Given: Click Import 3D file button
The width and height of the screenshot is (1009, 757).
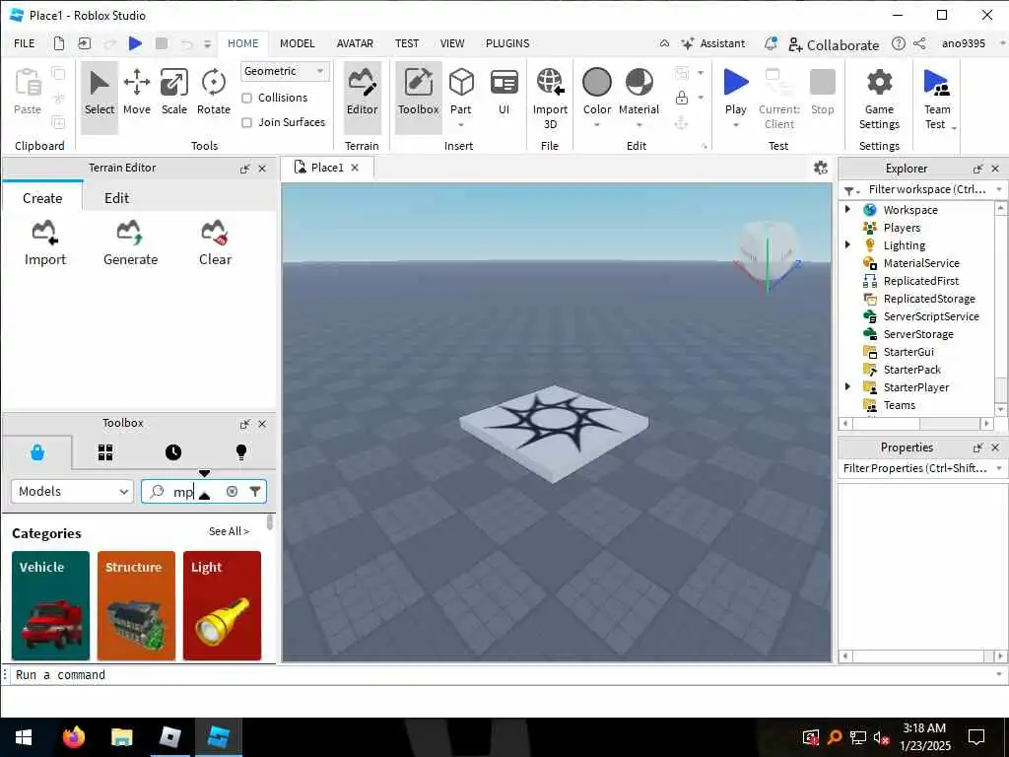Looking at the screenshot, I should point(550,99).
